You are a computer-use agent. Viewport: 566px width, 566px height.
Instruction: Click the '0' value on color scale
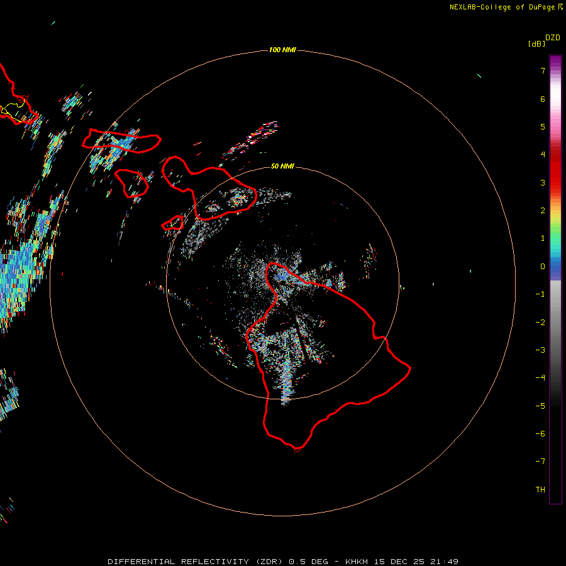tap(543, 267)
